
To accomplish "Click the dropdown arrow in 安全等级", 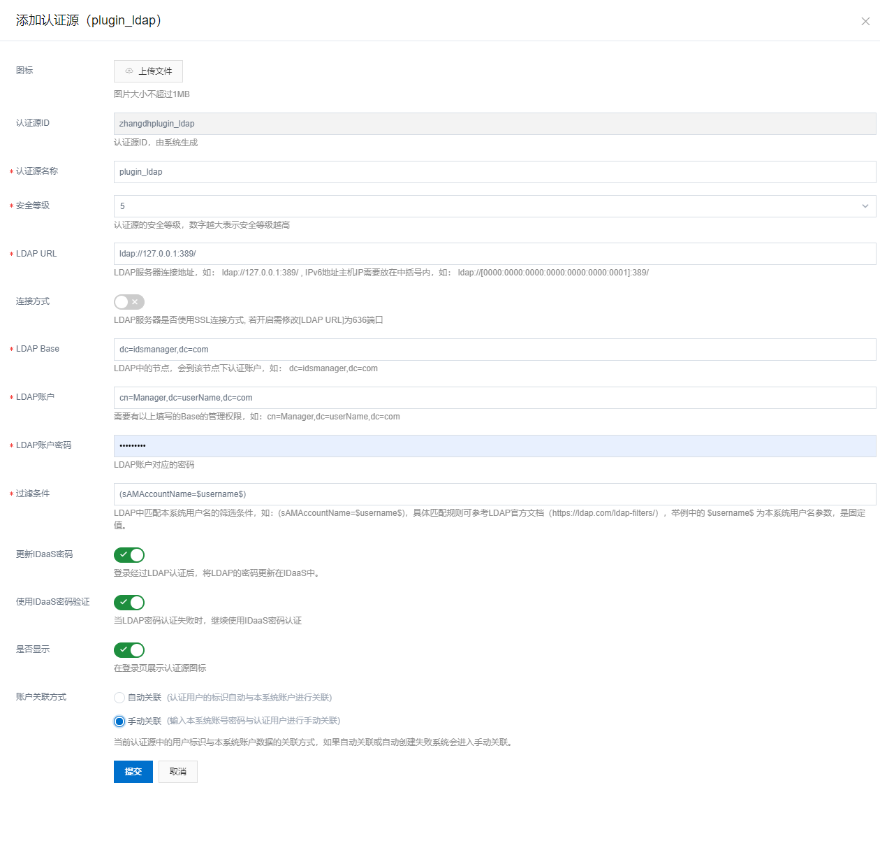I will click(865, 206).
